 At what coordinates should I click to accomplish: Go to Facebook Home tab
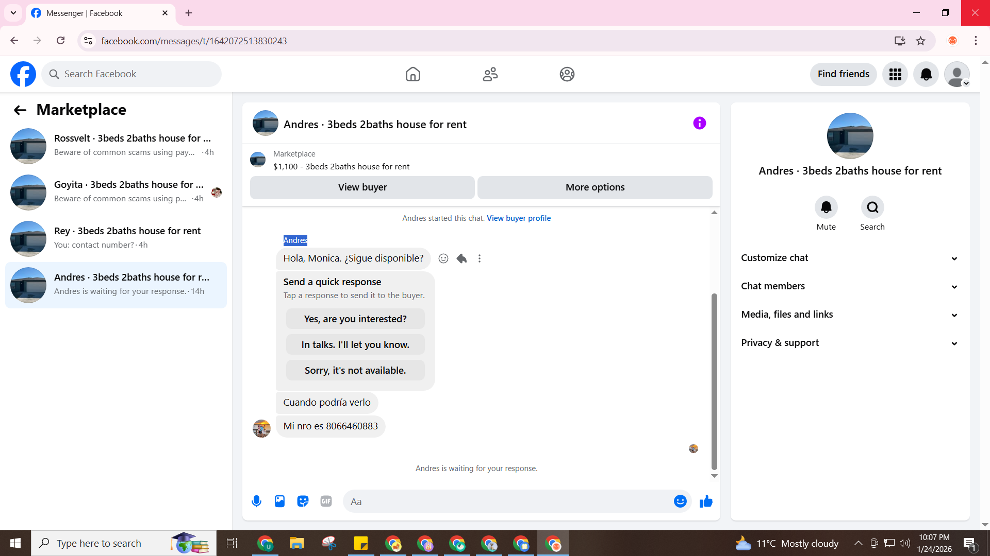[412, 74]
